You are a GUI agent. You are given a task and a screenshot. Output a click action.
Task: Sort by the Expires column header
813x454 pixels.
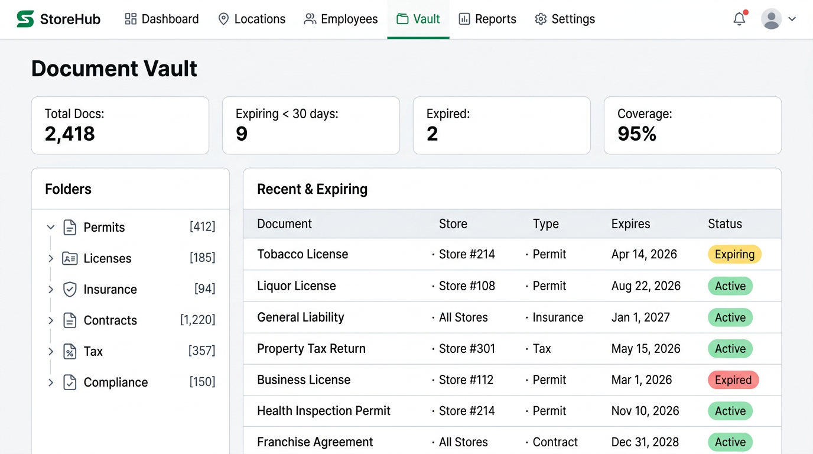pos(630,224)
